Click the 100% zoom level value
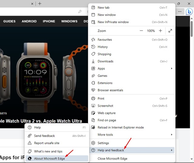 pos(151,31)
